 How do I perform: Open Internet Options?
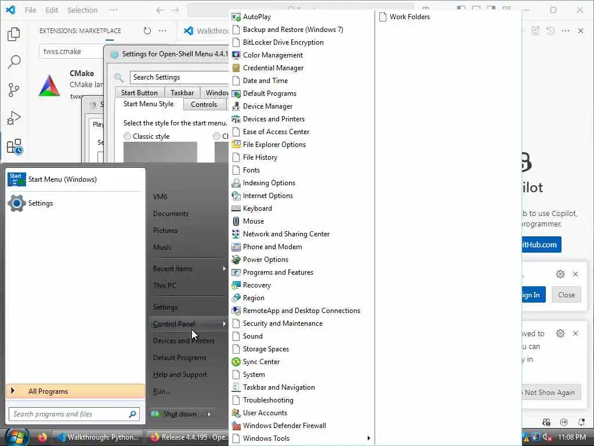click(268, 196)
